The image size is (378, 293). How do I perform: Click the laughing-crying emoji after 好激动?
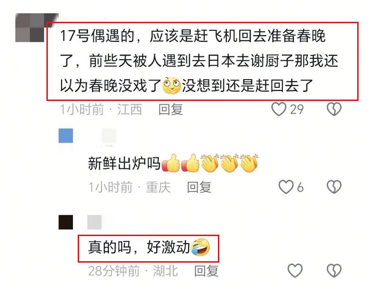pos(200,247)
